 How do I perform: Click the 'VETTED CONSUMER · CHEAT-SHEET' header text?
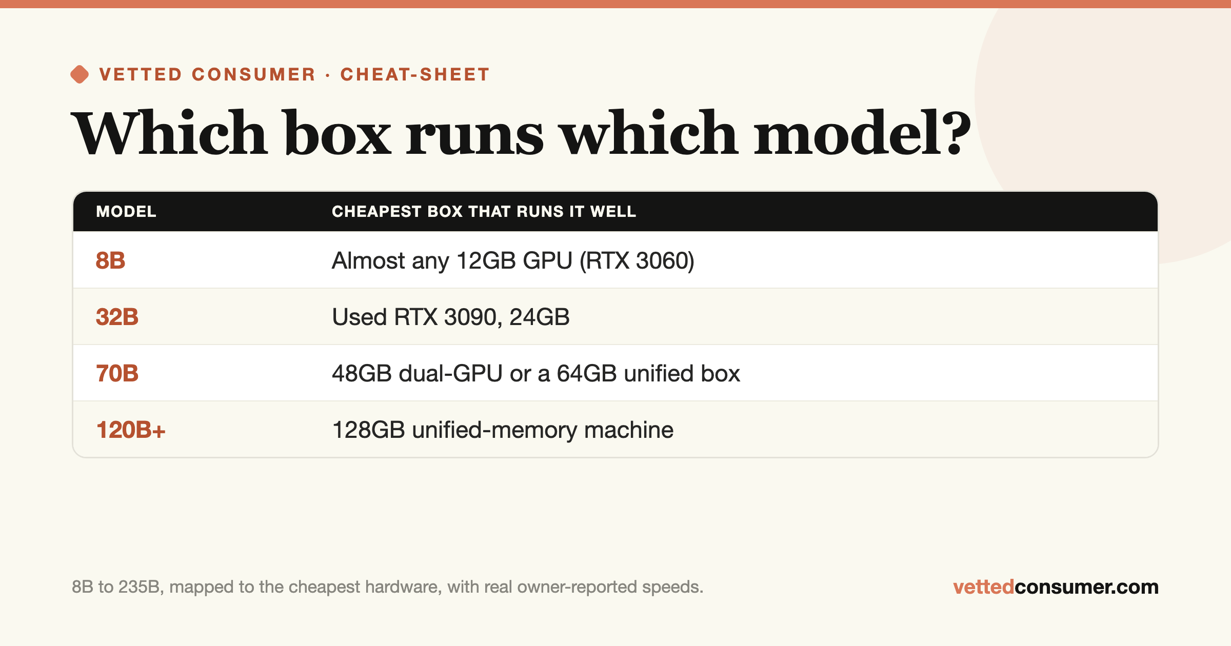(294, 74)
